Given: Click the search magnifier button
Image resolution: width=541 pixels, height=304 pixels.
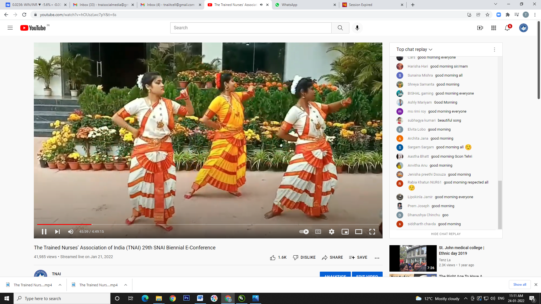Looking at the screenshot, I should pos(340,28).
